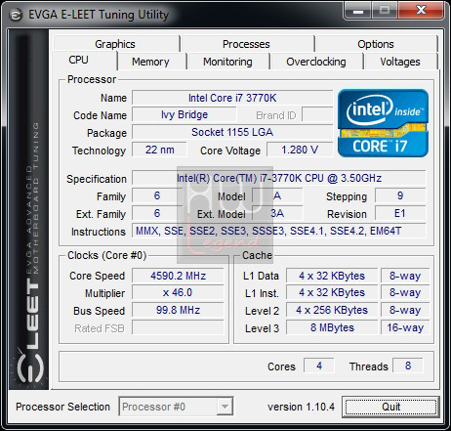Expand the Processor Selection dropdown

tap(225, 407)
